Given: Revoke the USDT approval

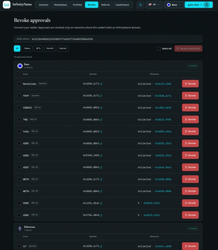Looking at the screenshot, I should pos(190,167).
